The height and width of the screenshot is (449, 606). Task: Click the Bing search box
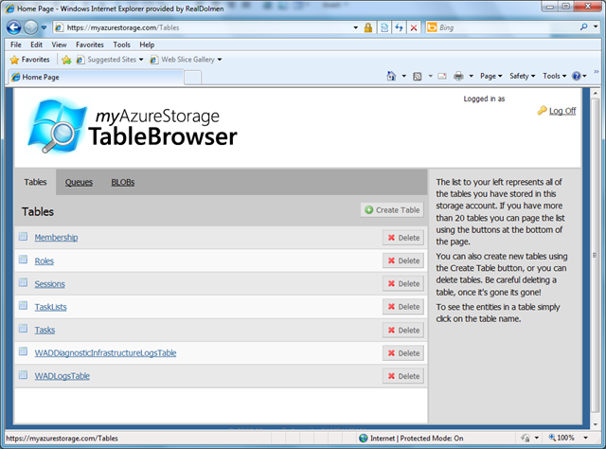(503, 27)
